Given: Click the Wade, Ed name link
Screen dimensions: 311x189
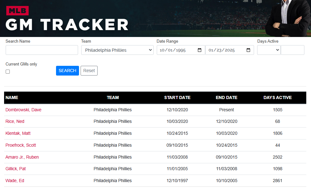Looking at the screenshot, I should point(15,181).
